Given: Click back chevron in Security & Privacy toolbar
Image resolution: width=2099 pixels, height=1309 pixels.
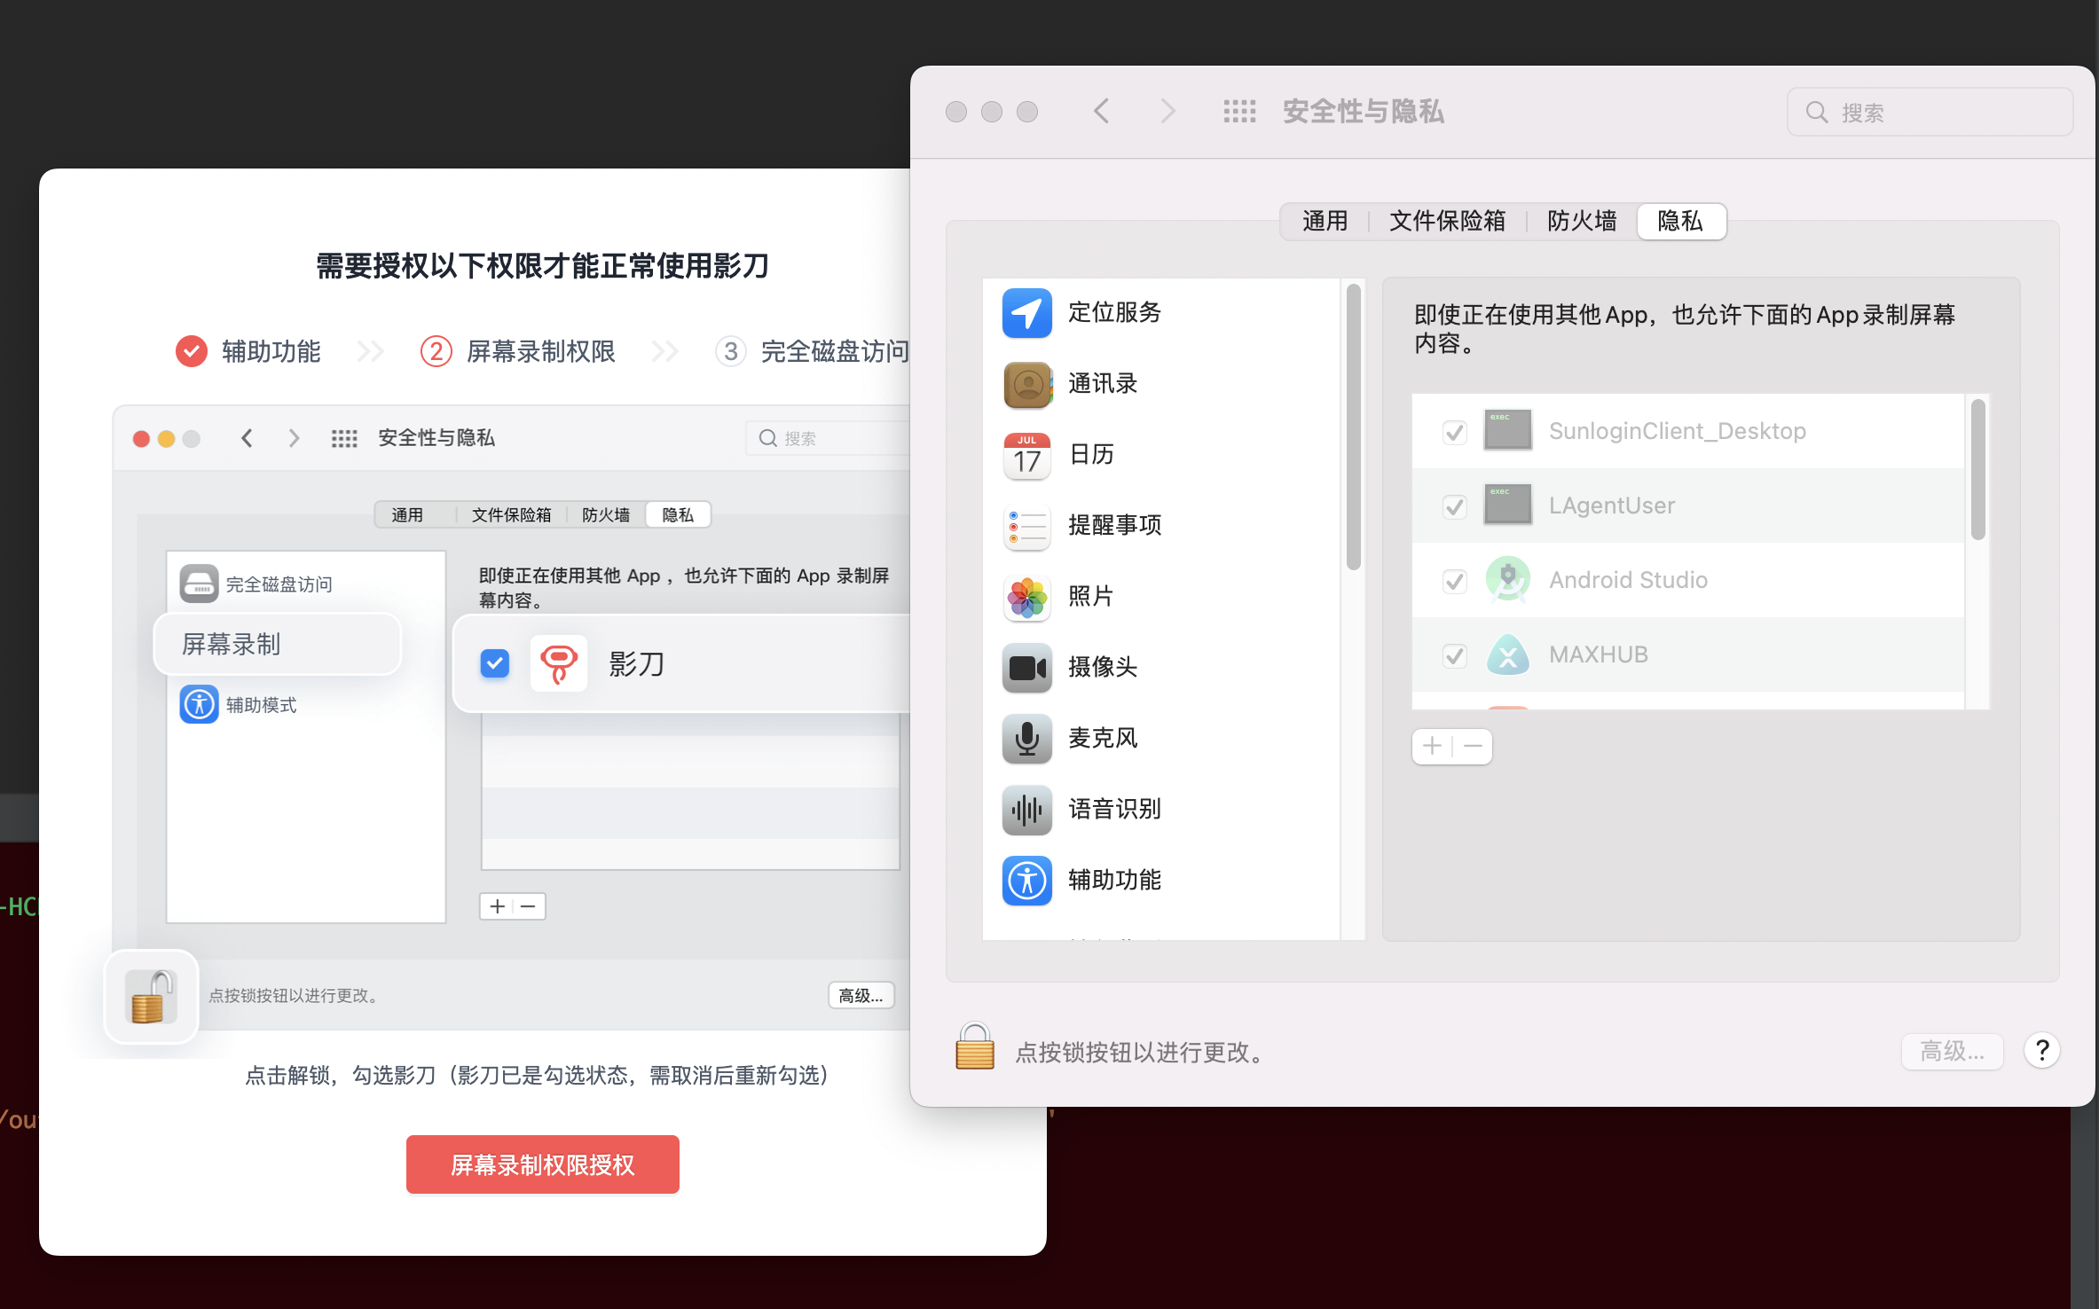Looking at the screenshot, I should tap(1102, 112).
